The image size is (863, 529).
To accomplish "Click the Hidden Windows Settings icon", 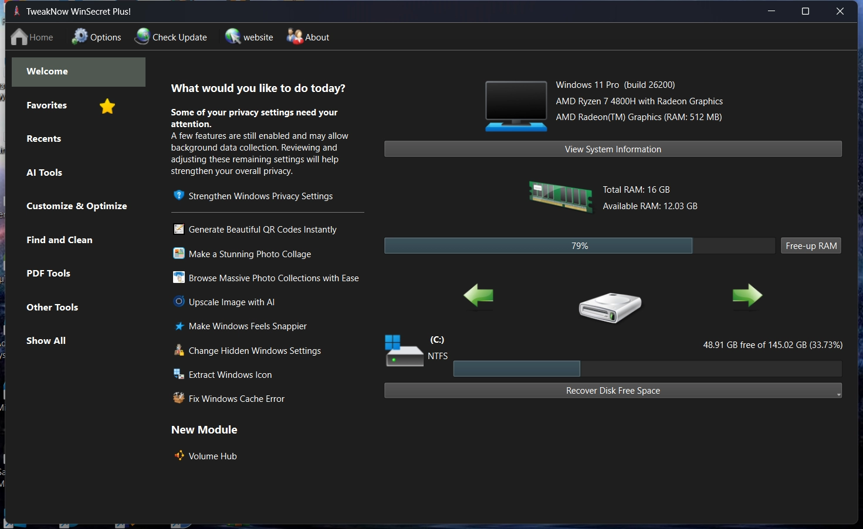I will tap(179, 350).
